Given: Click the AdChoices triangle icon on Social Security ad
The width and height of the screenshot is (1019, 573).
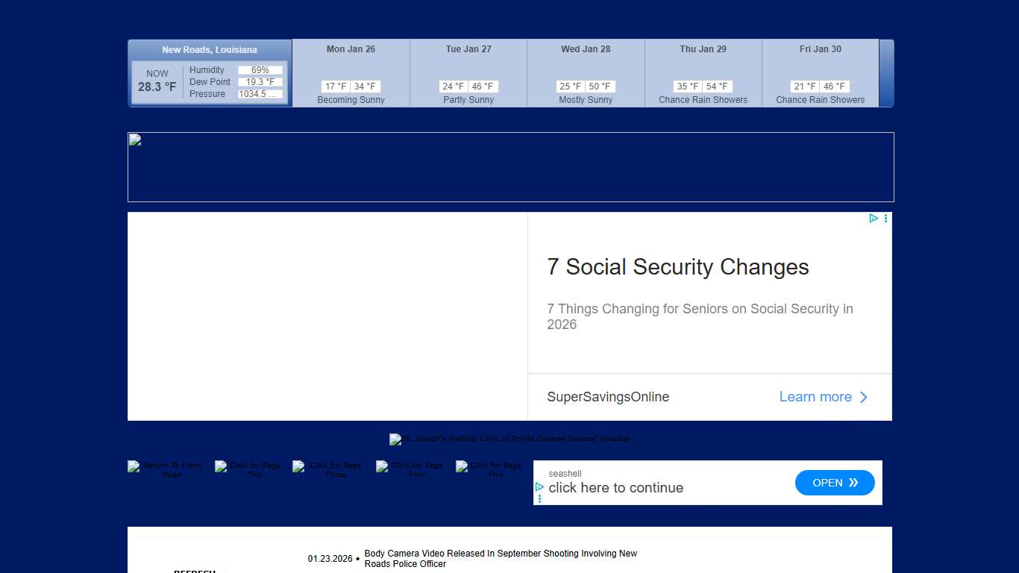Looking at the screenshot, I should tap(873, 219).
